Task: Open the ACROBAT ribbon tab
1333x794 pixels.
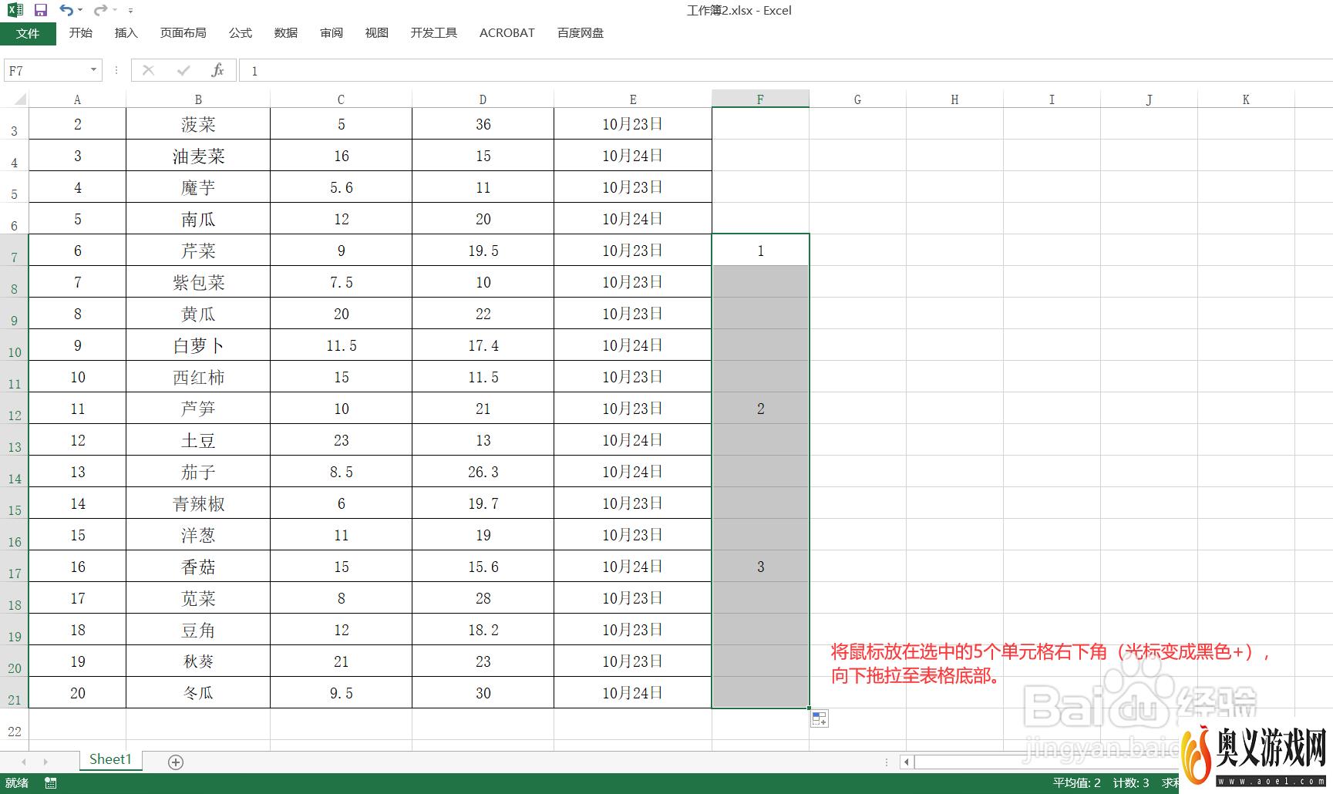Action: coord(507,32)
